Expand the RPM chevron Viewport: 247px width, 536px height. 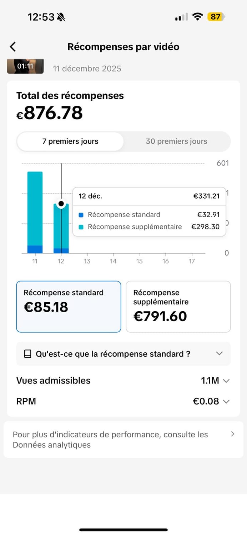[226, 402]
